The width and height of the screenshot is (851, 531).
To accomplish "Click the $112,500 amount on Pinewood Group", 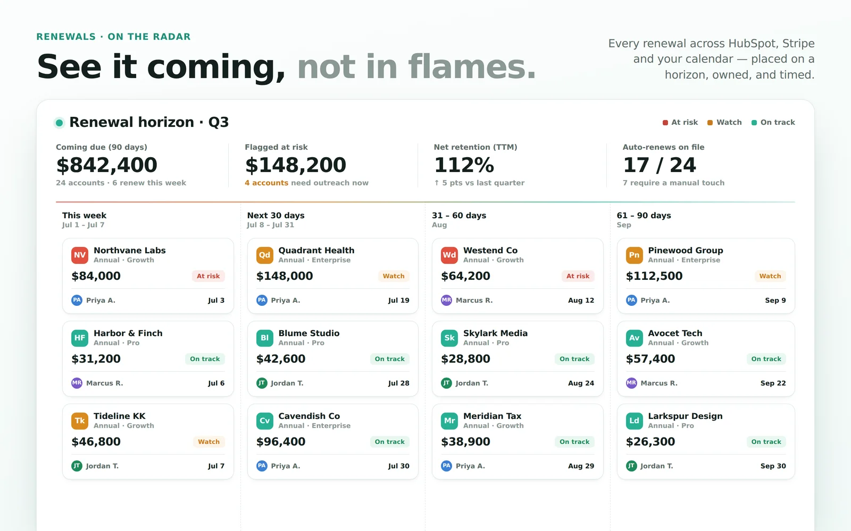I will [x=654, y=276].
